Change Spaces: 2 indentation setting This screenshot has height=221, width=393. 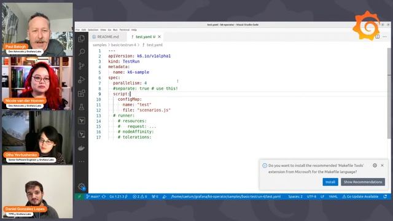[x=295, y=196]
